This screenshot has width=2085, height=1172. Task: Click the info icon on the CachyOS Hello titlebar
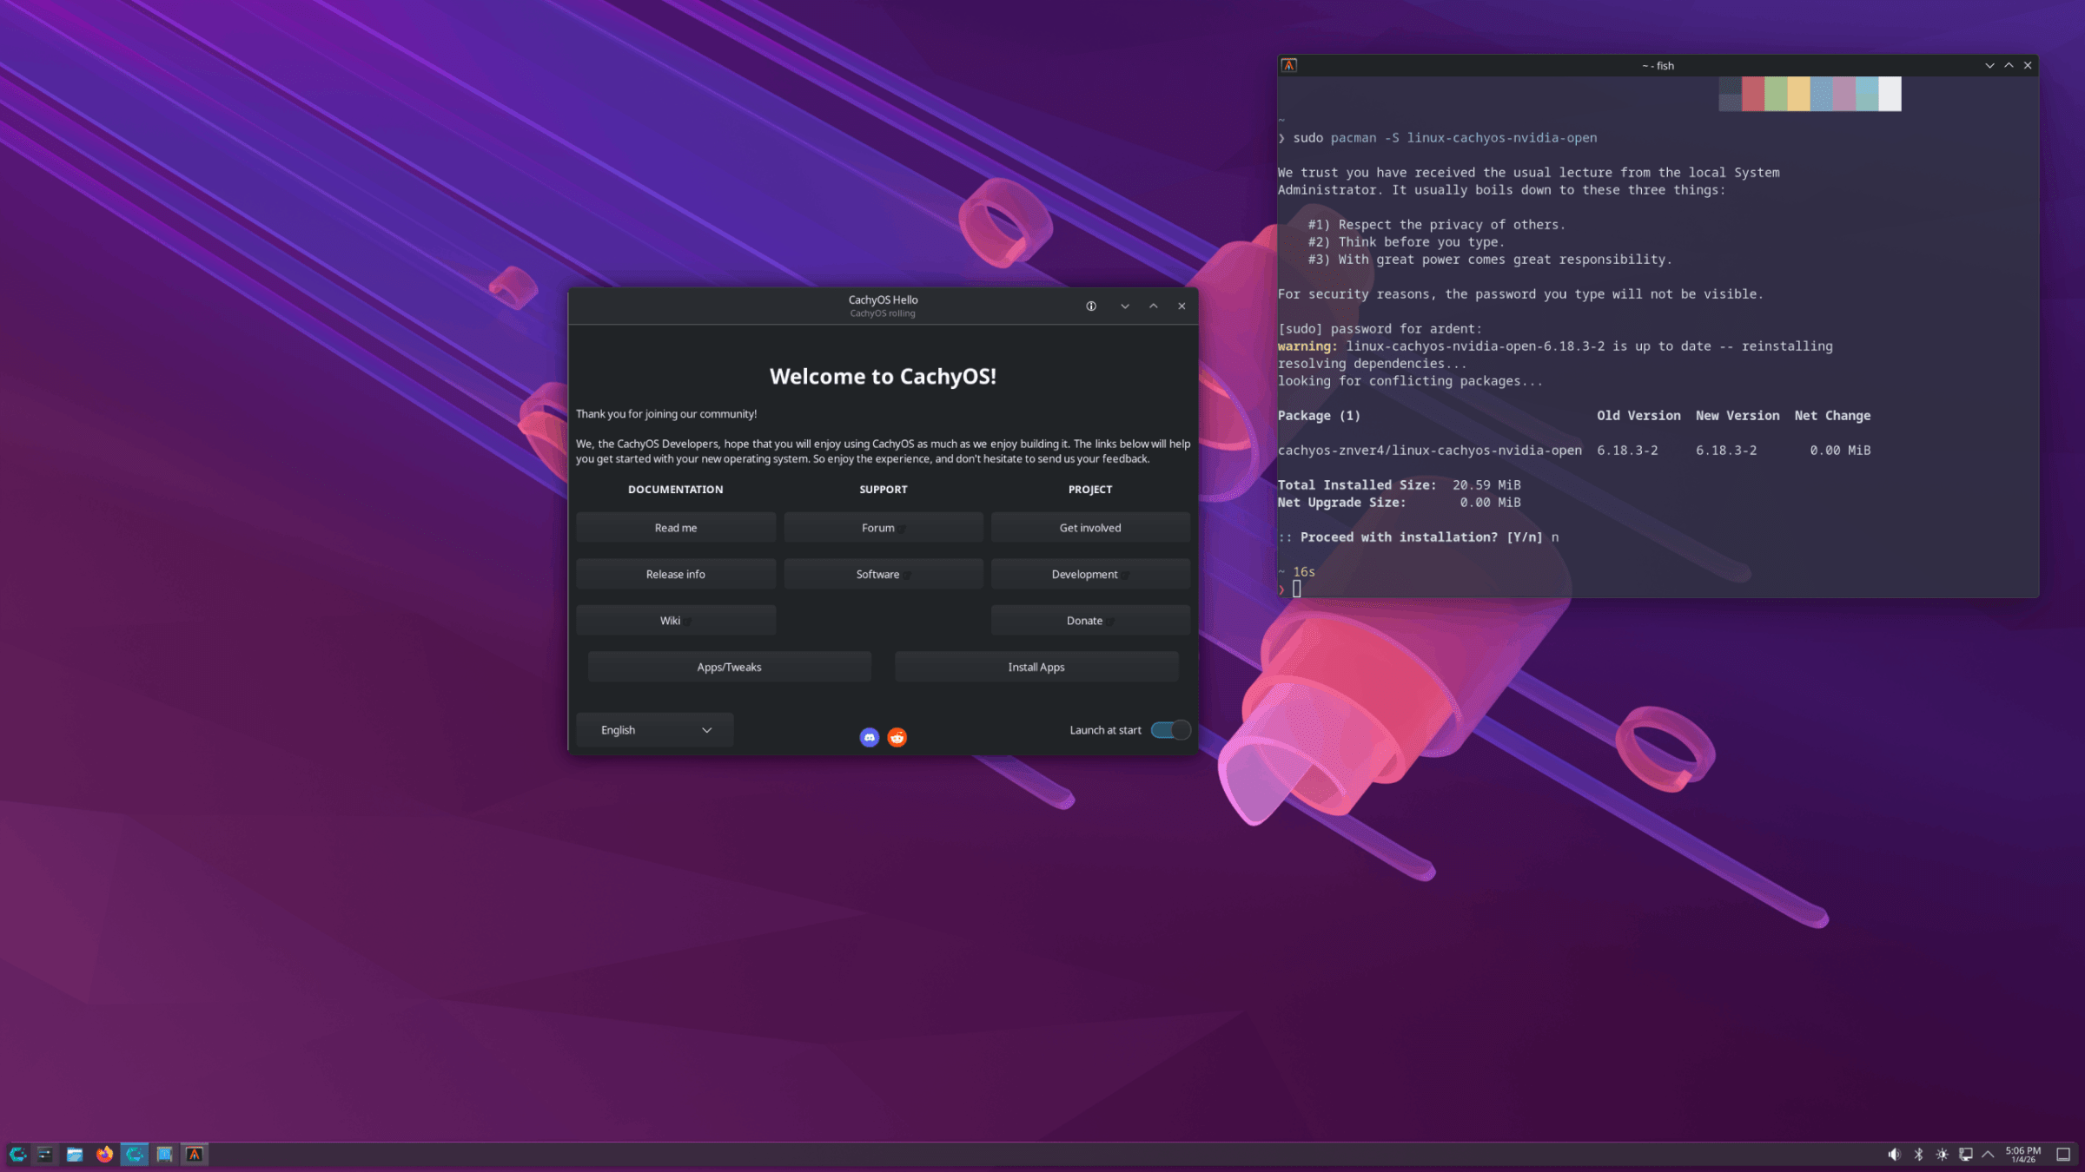1091,306
